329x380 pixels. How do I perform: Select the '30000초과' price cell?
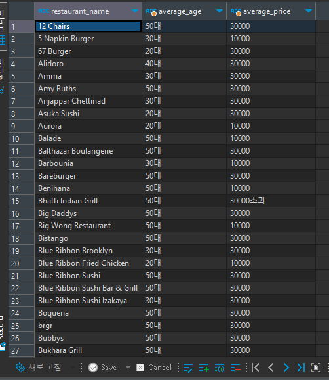coord(271,201)
